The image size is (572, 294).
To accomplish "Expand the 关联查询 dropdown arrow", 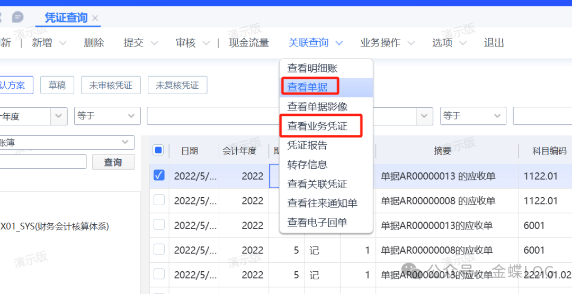I will (339, 43).
